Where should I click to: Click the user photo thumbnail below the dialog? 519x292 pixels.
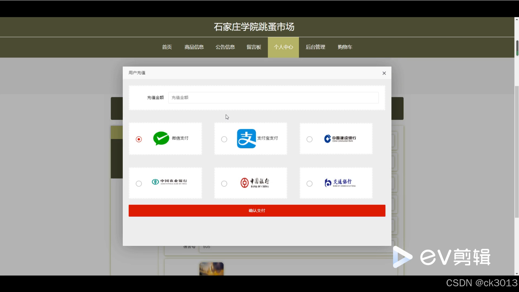click(211, 269)
